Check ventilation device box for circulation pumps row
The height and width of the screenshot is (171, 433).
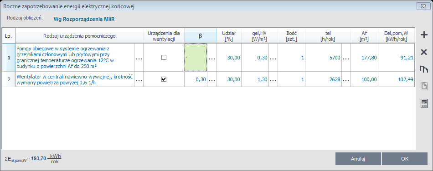tap(164, 58)
